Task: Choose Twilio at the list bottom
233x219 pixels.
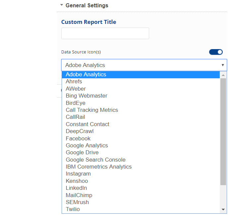Action: pyautogui.click(x=73, y=209)
